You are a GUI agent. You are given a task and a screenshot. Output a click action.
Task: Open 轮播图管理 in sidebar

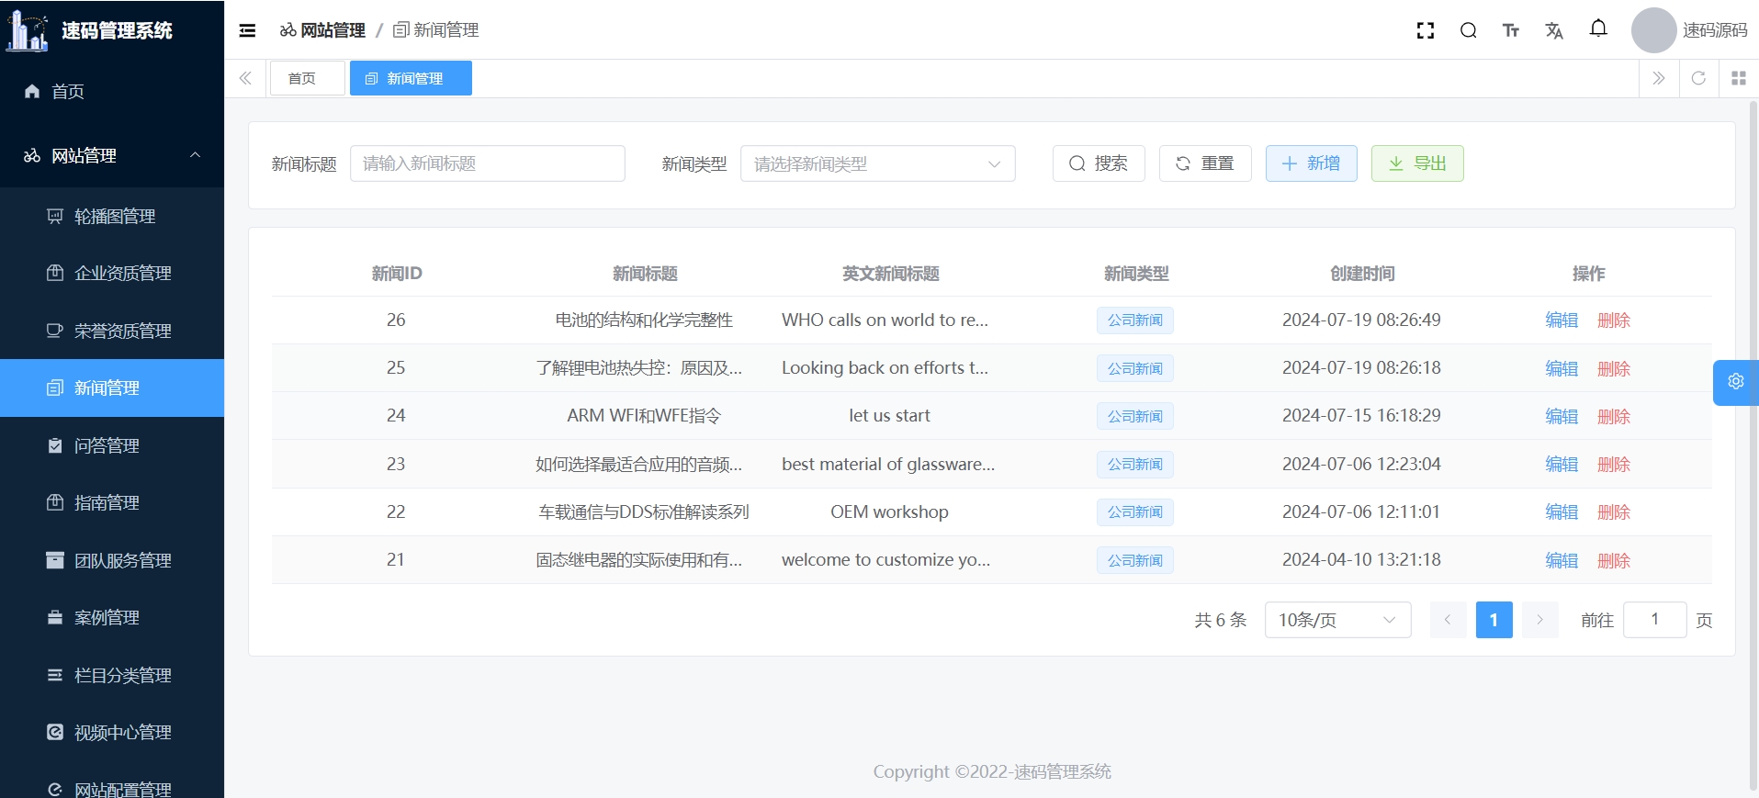115,216
